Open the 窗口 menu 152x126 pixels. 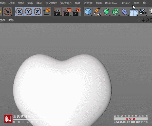(x=145, y=3)
